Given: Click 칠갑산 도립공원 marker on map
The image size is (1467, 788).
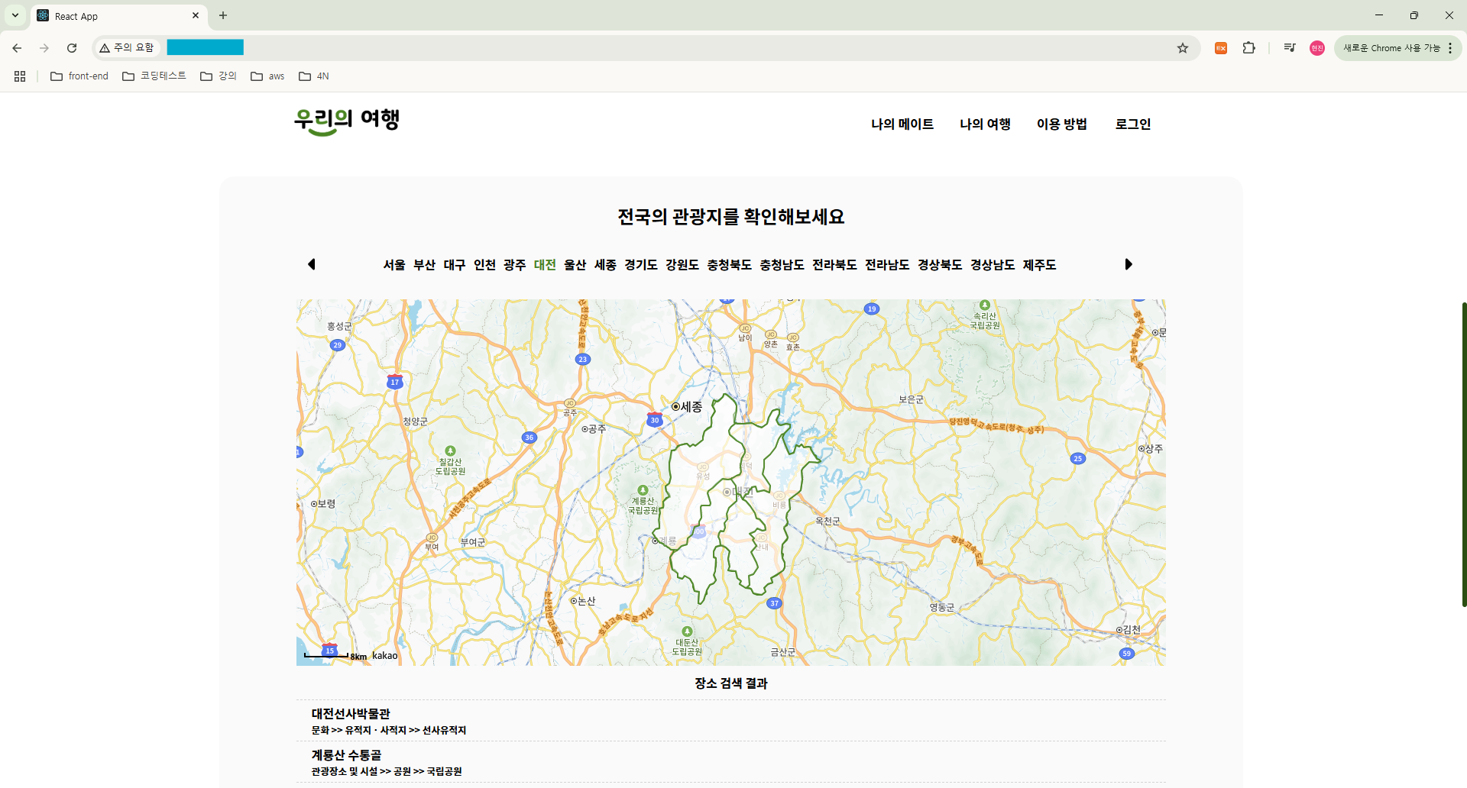Looking at the screenshot, I should tap(450, 451).
